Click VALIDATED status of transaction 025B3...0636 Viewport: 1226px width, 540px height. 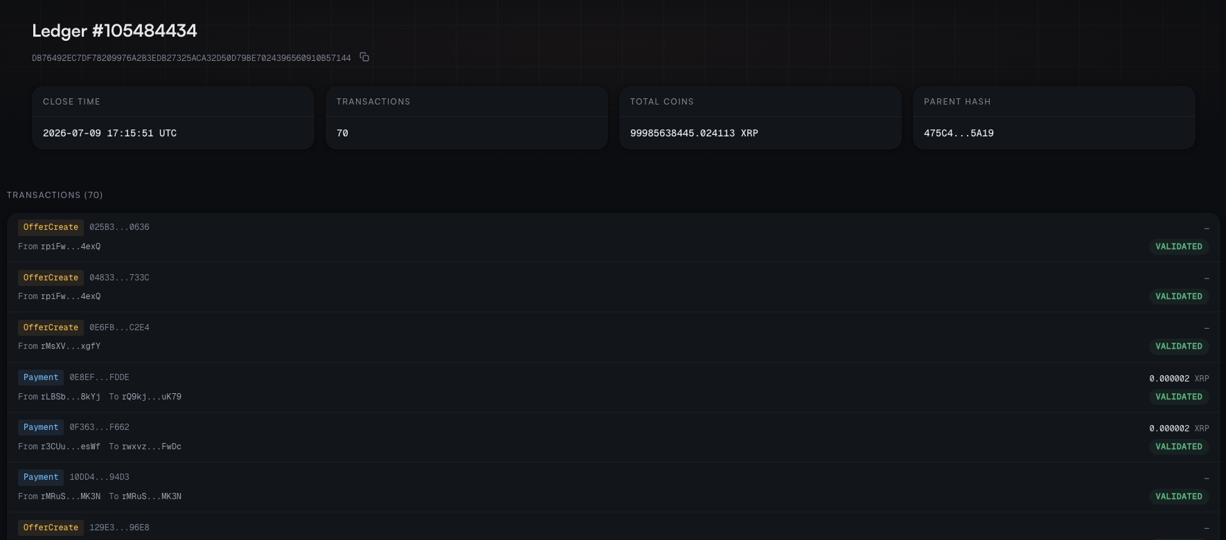(x=1179, y=246)
